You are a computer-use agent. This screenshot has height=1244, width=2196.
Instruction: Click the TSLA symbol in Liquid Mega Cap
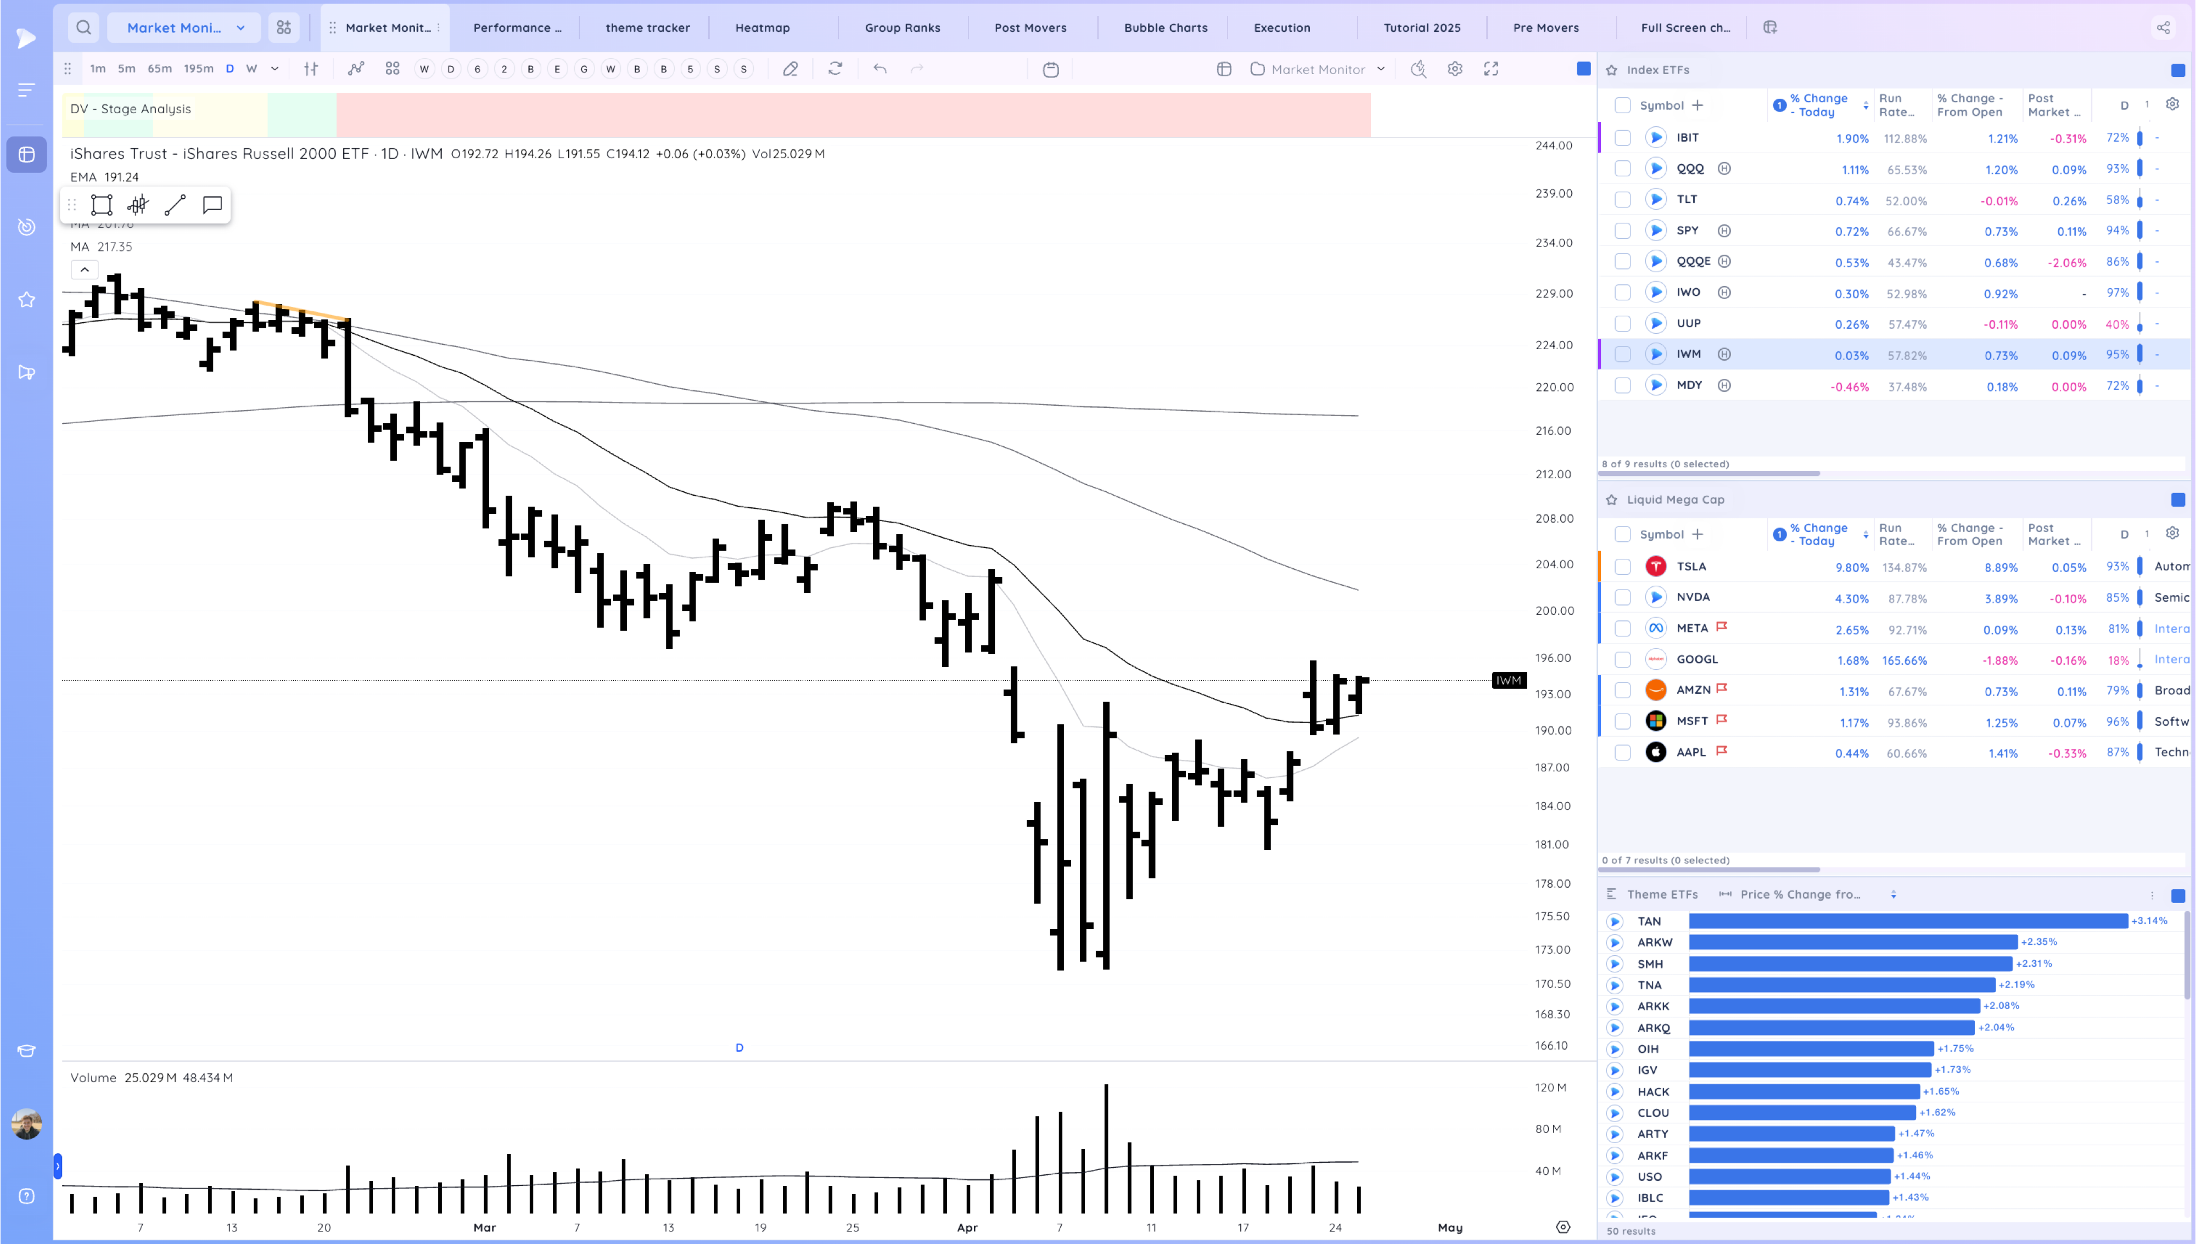coord(1691,567)
